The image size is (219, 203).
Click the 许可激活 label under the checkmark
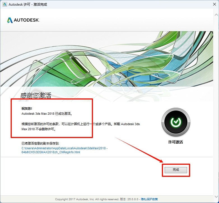[x=176, y=142]
